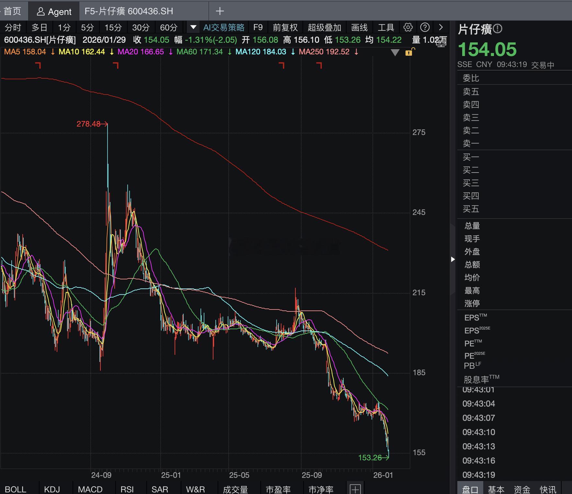Image resolution: width=572 pixels, height=494 pixels.
Task: Click the 278.48 high price label
Action: [x=88, y=124]
